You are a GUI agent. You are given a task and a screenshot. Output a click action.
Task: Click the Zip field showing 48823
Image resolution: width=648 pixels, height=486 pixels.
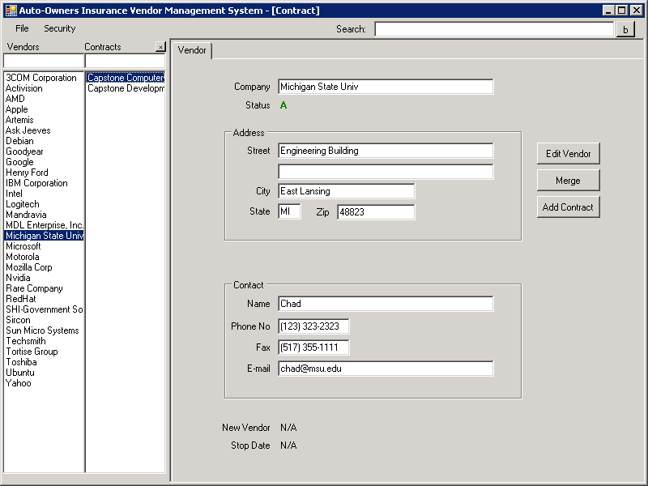click(x=376, y=212)
